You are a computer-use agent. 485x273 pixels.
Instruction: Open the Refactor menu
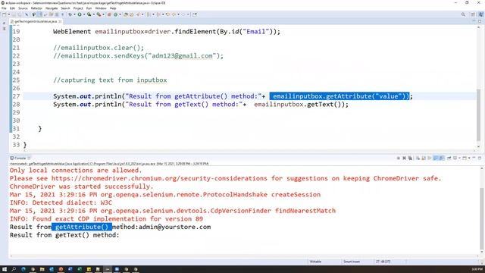click(36, 8)
